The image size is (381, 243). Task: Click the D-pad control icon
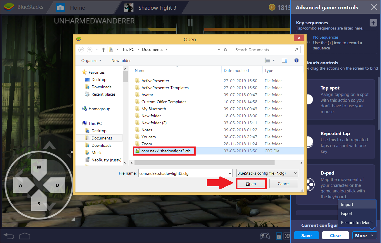point(309,185)
